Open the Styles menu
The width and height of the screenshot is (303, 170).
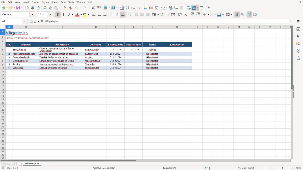click(45, 2)
